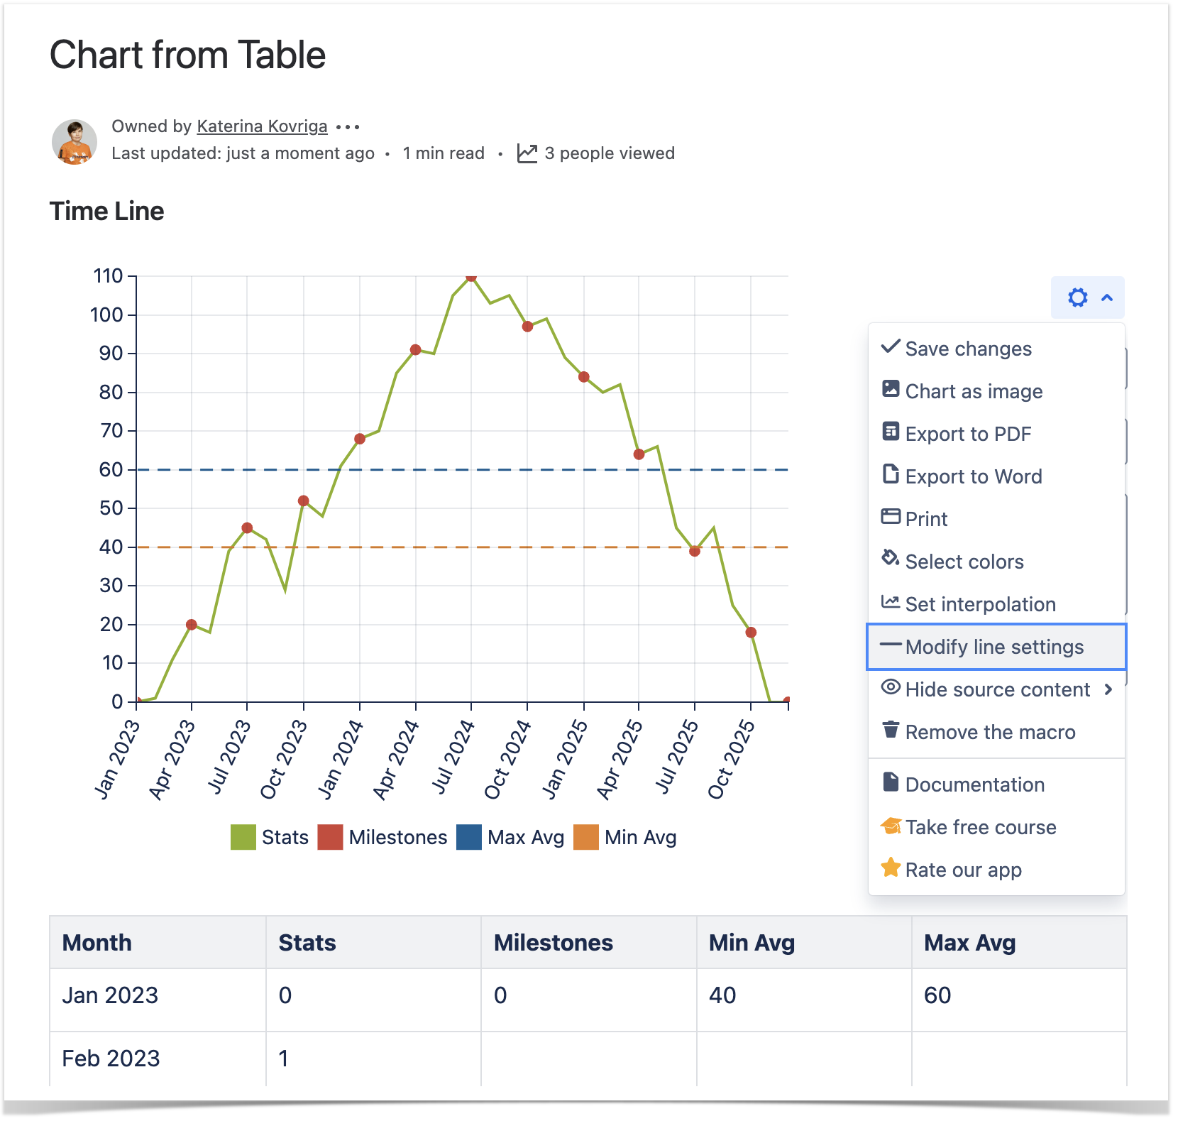
Task: Click the Export to Word document icon
Action: pyautogui.click(x=890, y=474)
